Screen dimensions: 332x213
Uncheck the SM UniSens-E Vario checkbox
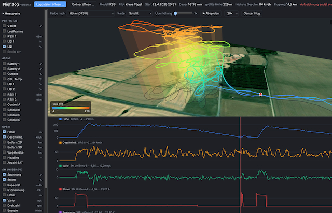click(4, 200)
